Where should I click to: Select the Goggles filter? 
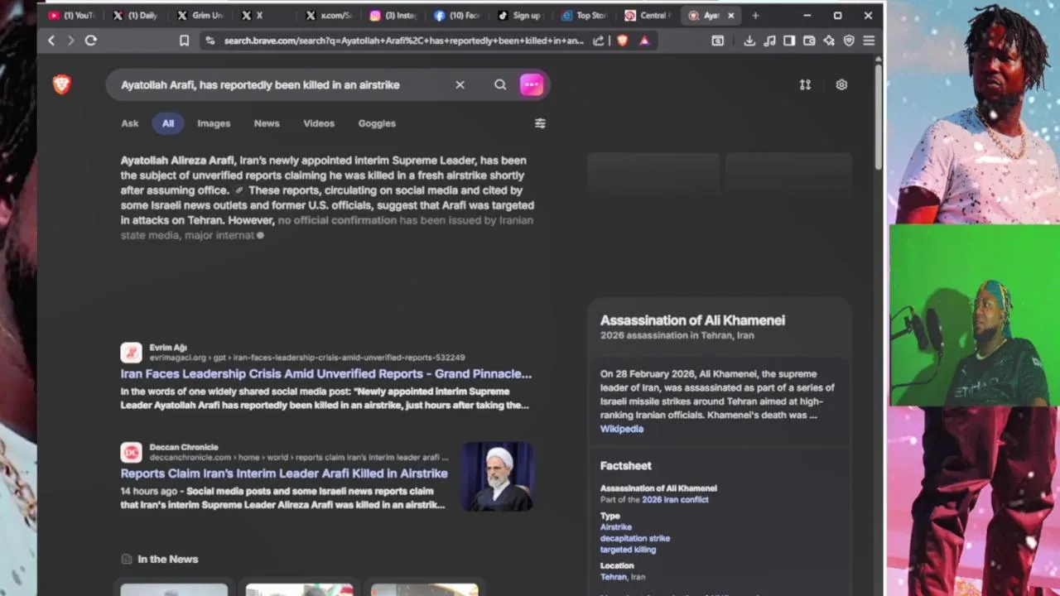pos(377,123)
